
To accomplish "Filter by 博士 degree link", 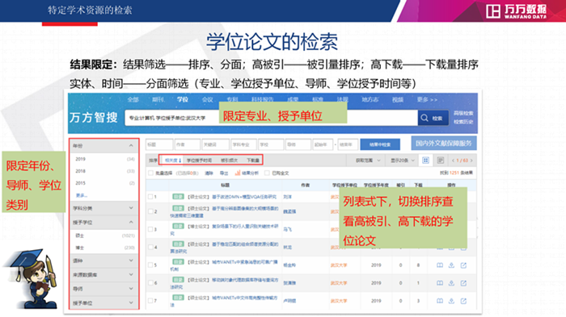I will pyautogui.click(x=80, y=248).
